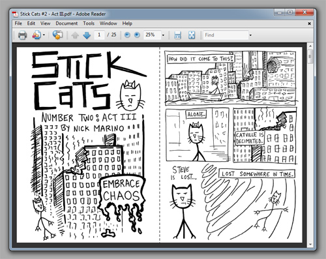The width and height of the screenshot is (326, 259).
Task: Close the document with menu bar X
Action: click(309, 23)
